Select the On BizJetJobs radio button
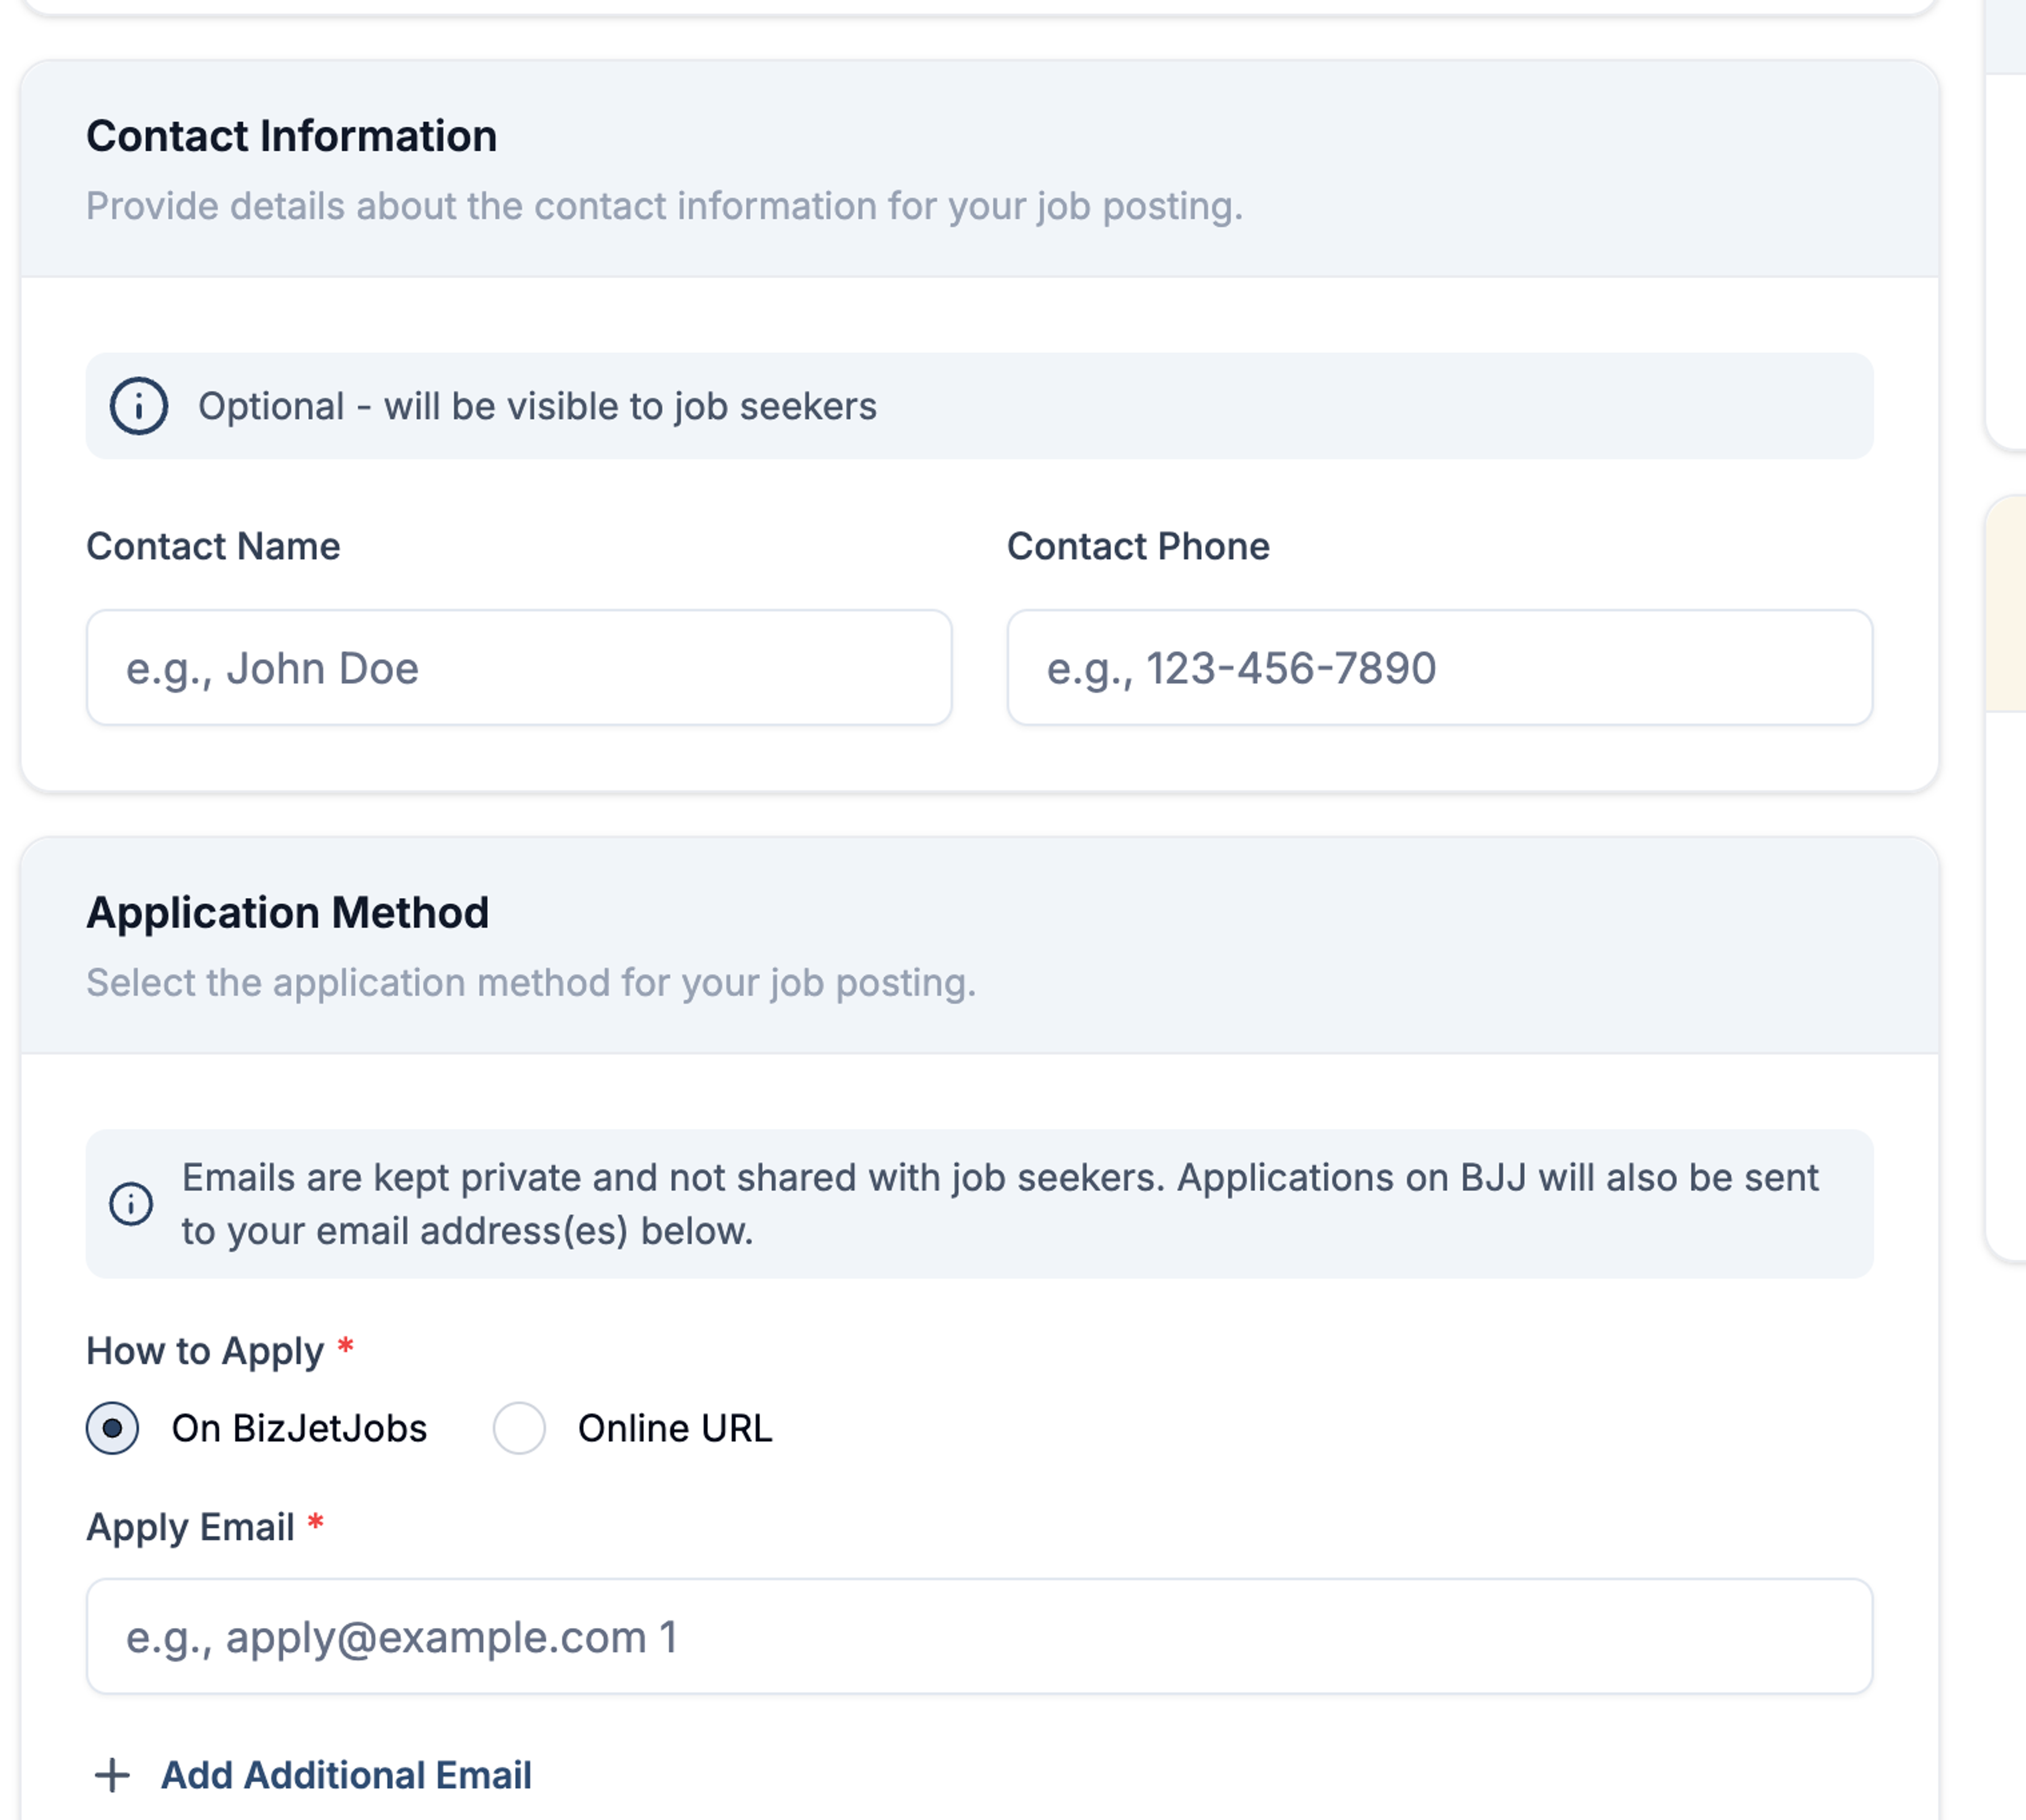This screenshot has width=2026, height=1820. point(112,1428)
